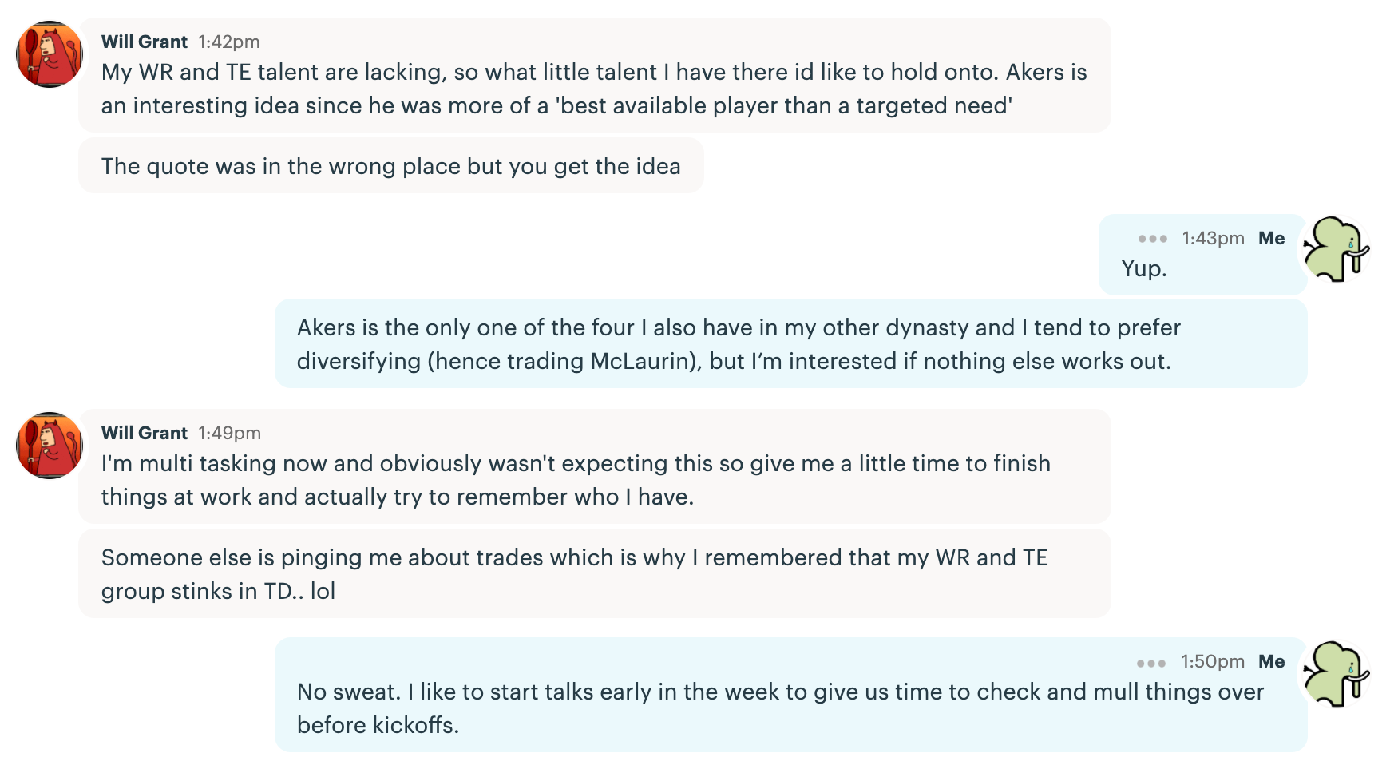Click the "Me" label on the 1:43pm message
The image size is (1394, 765).
1271,238
